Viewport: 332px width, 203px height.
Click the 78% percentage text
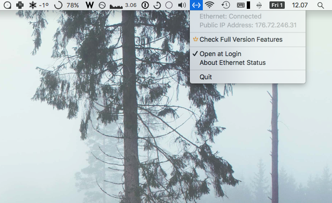click(73, 5)
